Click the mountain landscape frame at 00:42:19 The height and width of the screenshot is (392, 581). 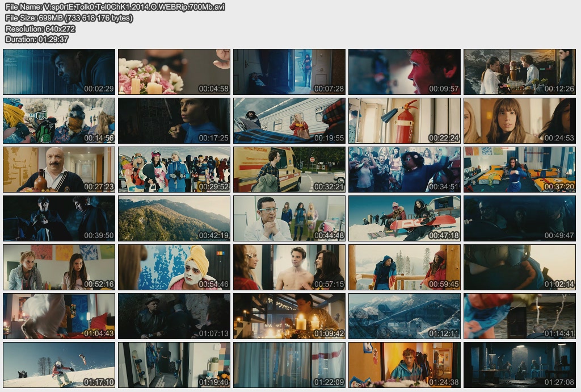[x=174, y=218]
